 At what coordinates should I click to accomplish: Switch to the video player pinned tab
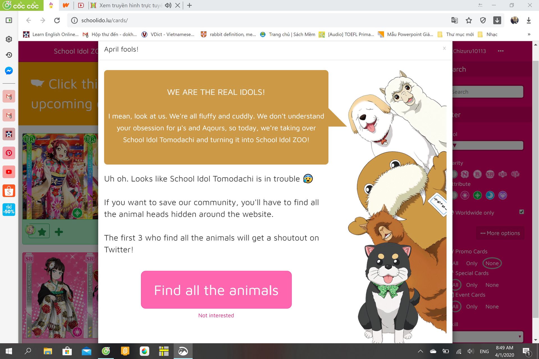click(81, 5)
